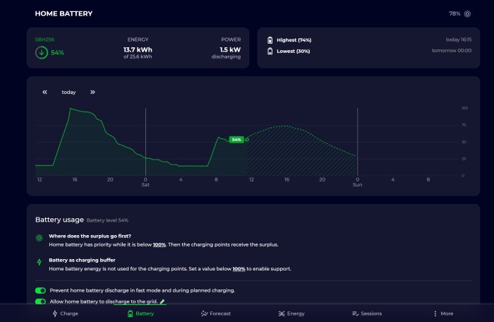Viewport: 494px width, 322px height.
Task: Open the Sessions tab
Action: point(367,314)
